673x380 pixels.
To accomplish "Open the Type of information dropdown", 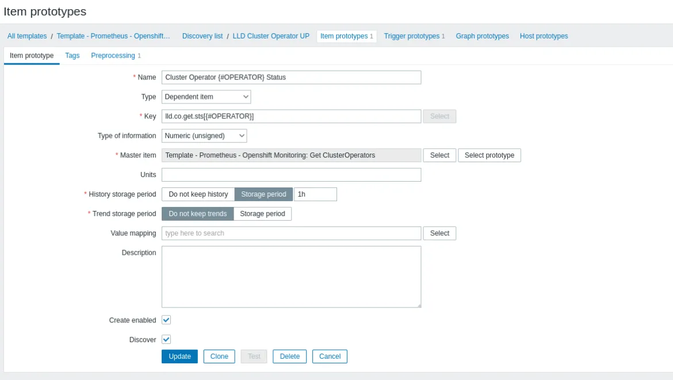I will pyautogui.click(x=204, y=136).
